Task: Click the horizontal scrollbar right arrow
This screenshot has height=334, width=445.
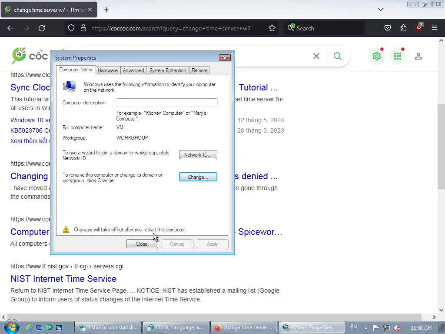Action: (434, 317)
